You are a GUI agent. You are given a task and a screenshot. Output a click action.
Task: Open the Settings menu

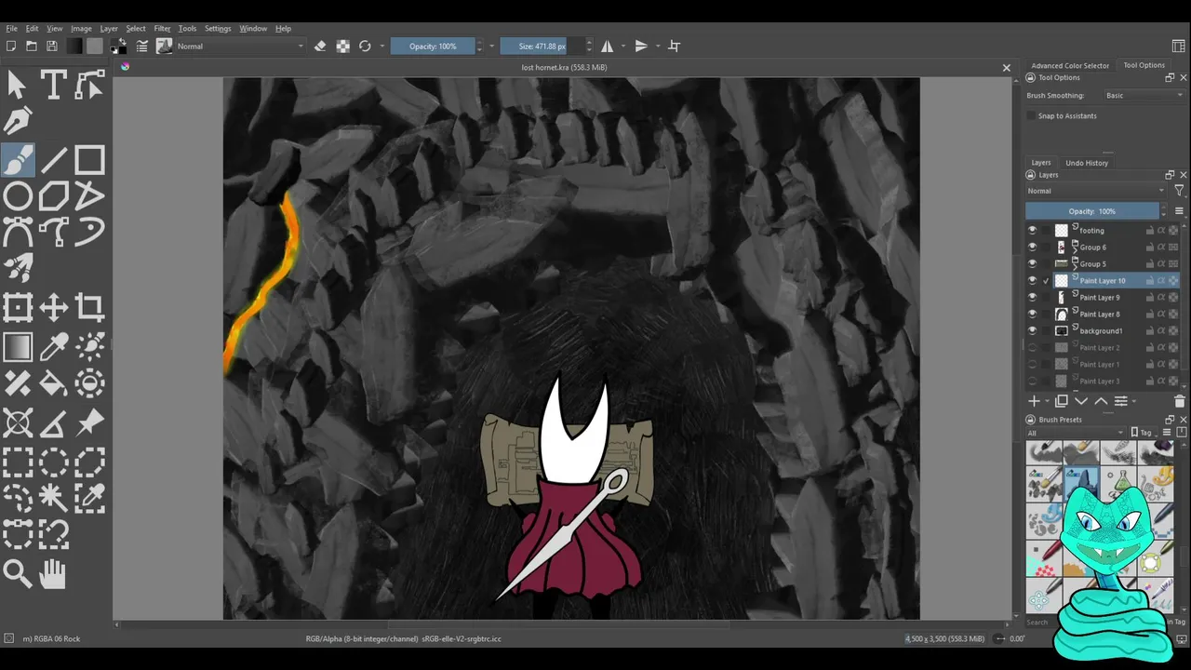218,29
